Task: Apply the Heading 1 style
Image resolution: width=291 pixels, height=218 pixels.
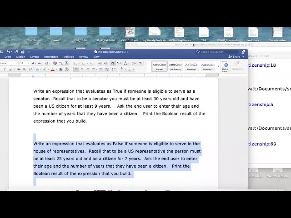Action: 192,66
